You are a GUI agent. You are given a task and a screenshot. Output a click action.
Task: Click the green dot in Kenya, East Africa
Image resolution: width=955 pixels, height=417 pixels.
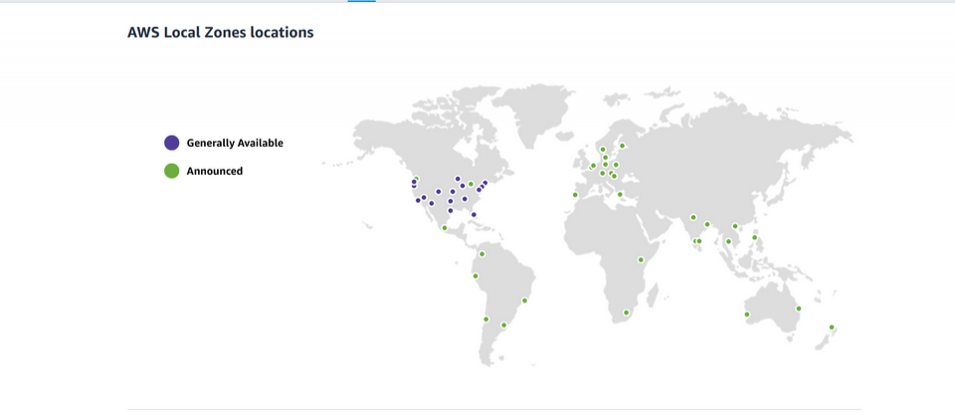(641, 259)
